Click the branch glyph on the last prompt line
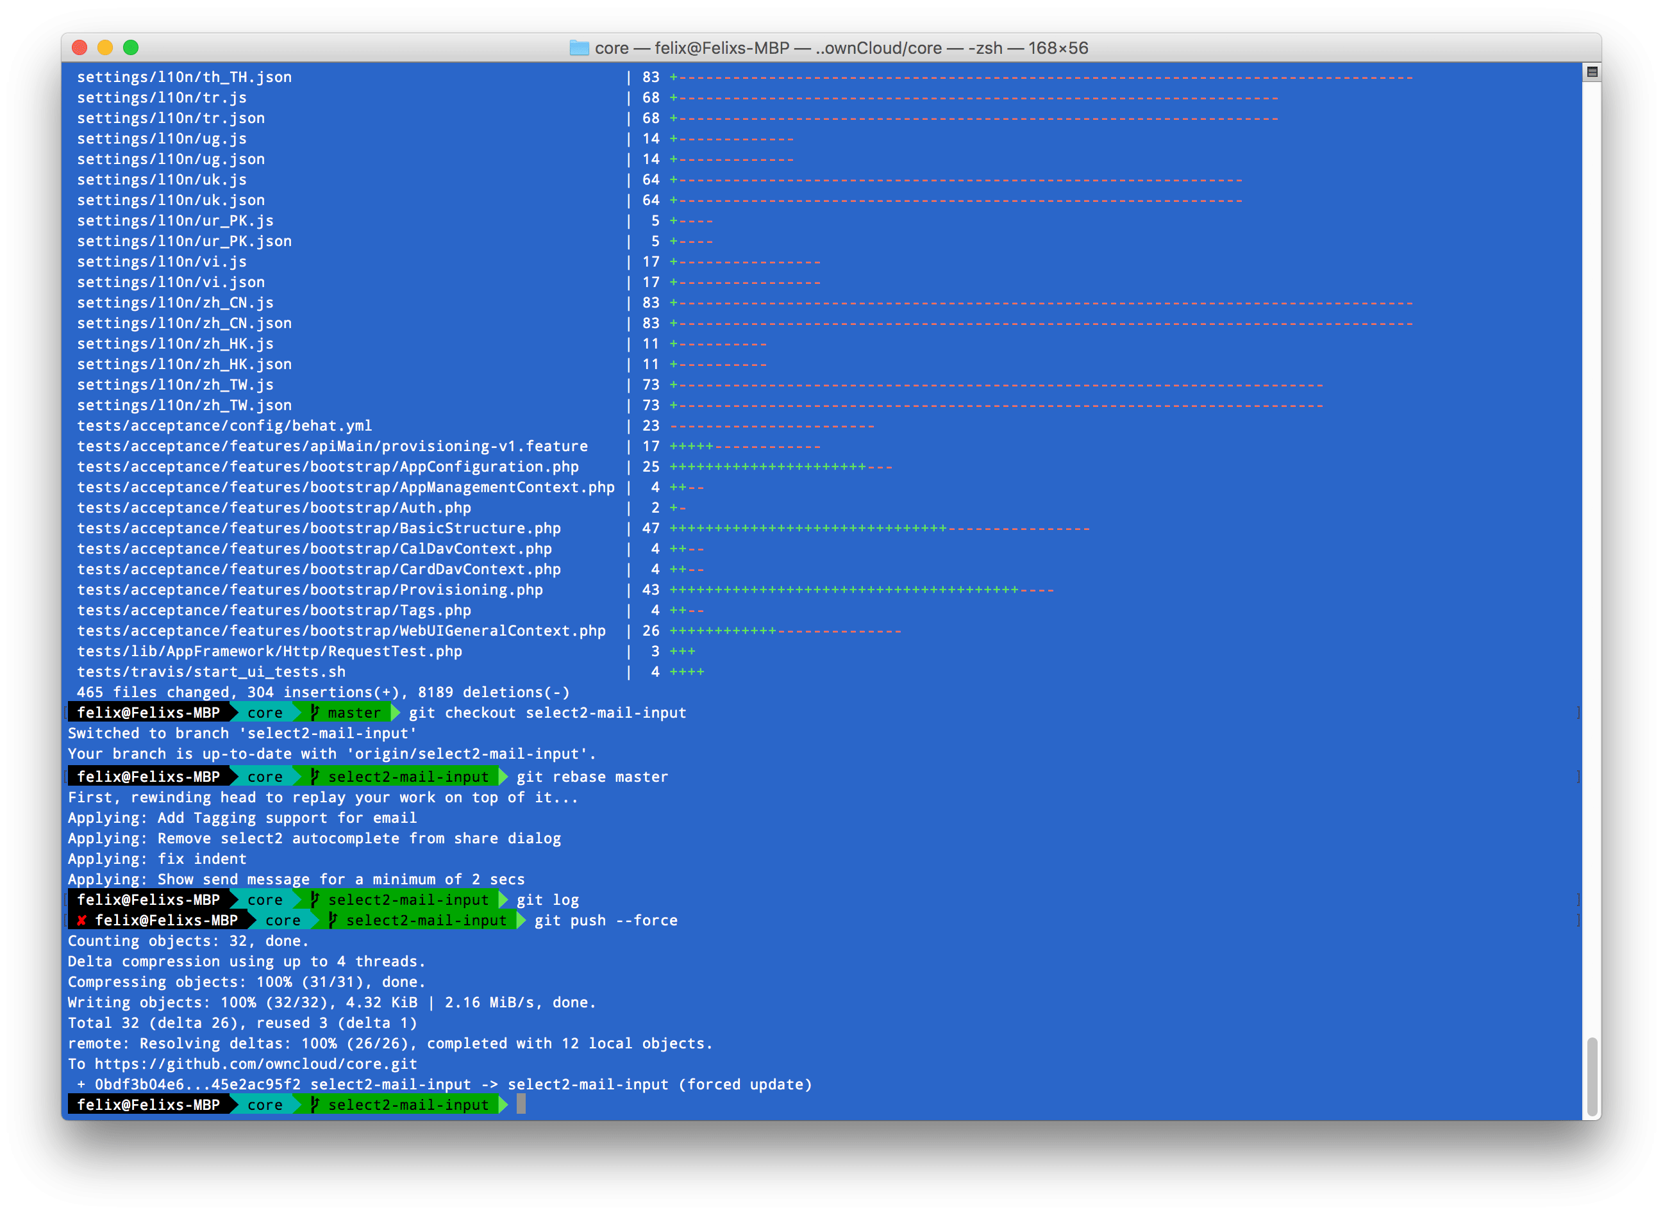Screen dimensions: 1663x1215 [x=315, y=1104]
